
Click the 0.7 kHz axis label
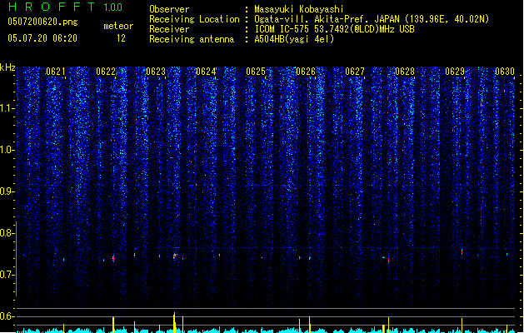7,275
